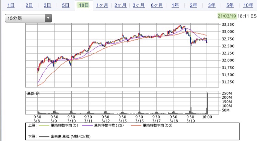Open the 10年 chart range
The width and height of the screenshot is (257, 141).
[x=248, y=5]
